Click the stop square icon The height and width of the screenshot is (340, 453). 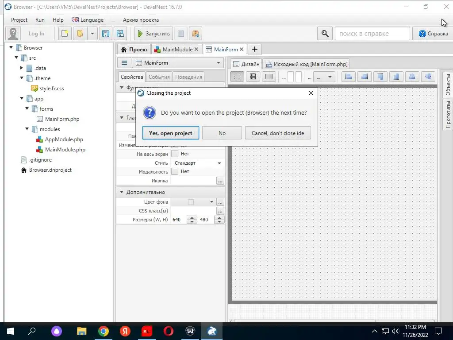pos(181,34)
